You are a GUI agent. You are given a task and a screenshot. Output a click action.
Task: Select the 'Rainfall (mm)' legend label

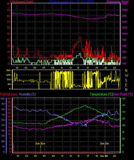[9, 94]
